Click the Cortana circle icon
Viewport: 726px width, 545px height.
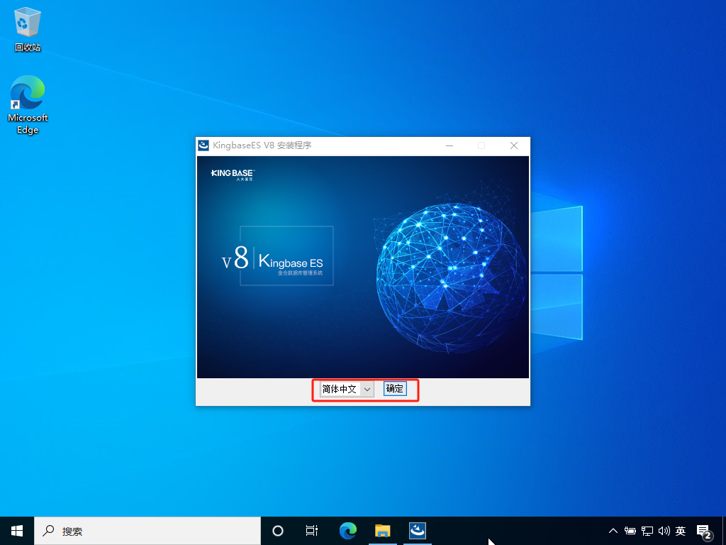pos(278,531)
